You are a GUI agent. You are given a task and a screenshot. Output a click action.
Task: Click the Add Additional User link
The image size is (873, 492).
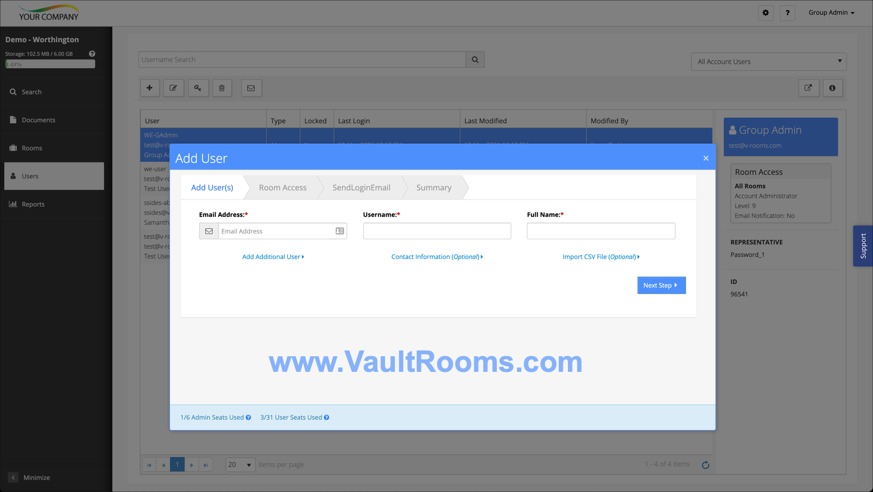(x=273, y=256)
